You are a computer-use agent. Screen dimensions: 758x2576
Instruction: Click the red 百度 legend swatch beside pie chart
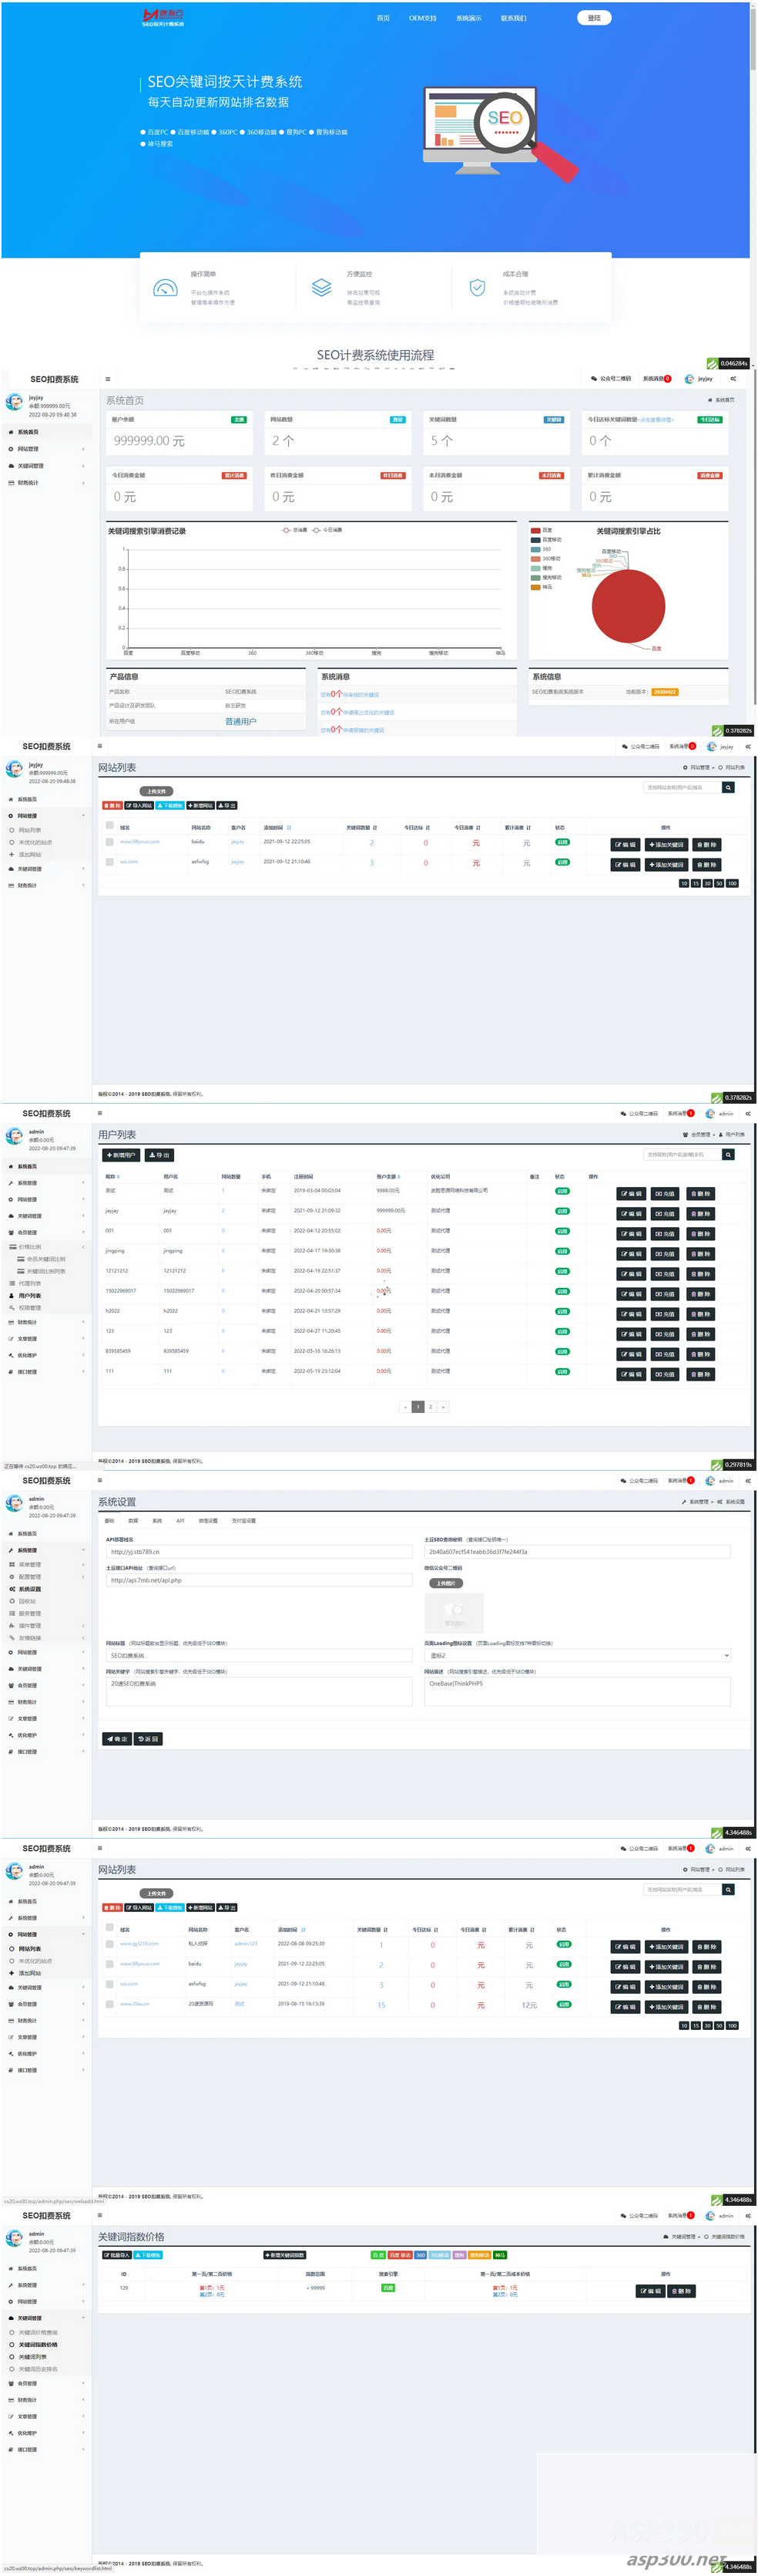[x=535, y=530]
